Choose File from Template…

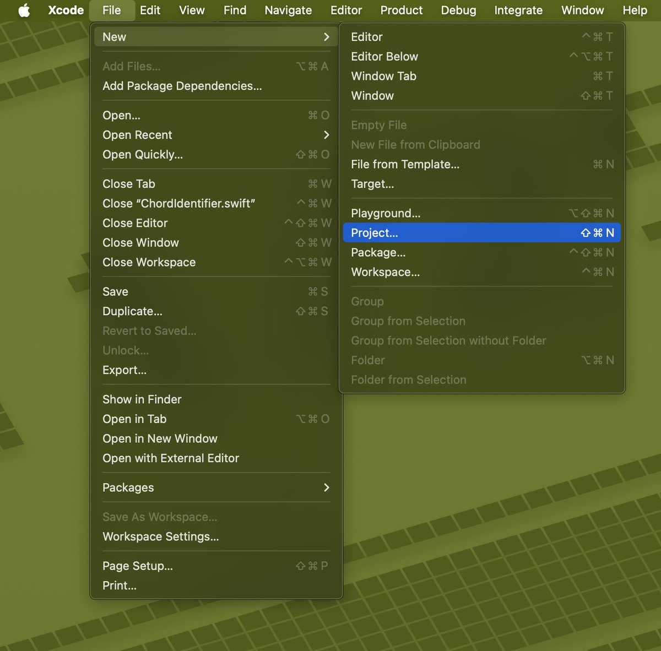(x=482, y=164)
